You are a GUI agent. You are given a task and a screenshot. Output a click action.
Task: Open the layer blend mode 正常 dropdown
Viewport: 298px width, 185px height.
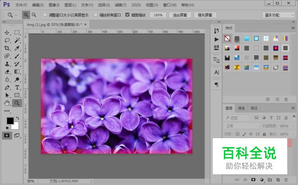point(241,126)
